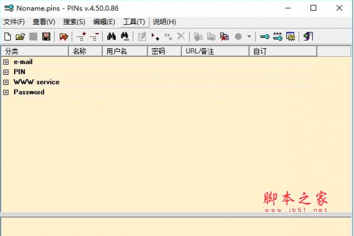This screenshot has width=354, height=236.
Task: Click the key with asterisks icon
Action: [277, 36]
